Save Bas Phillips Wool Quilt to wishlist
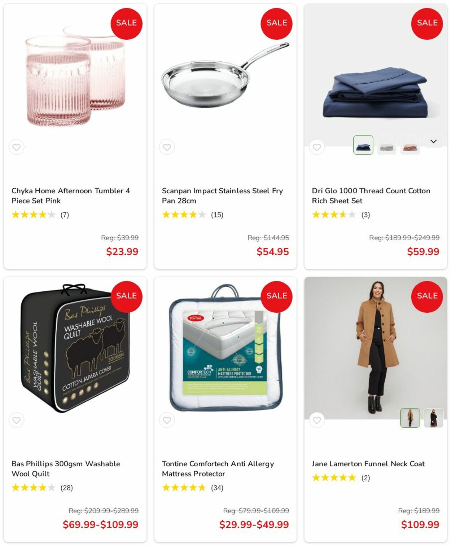Viewport: 451px width, 546px height. 16,420
